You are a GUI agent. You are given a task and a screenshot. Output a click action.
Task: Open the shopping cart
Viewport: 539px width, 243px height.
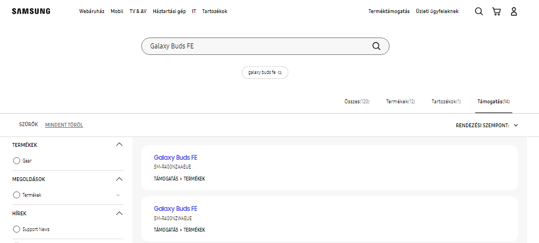point(496,11)
